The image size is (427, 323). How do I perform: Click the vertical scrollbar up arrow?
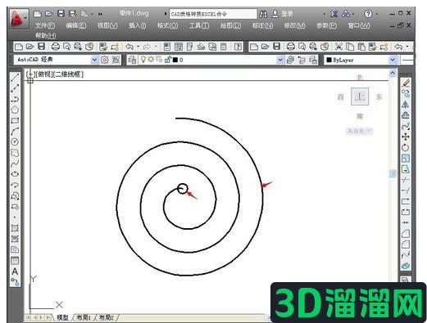(393, 73)
